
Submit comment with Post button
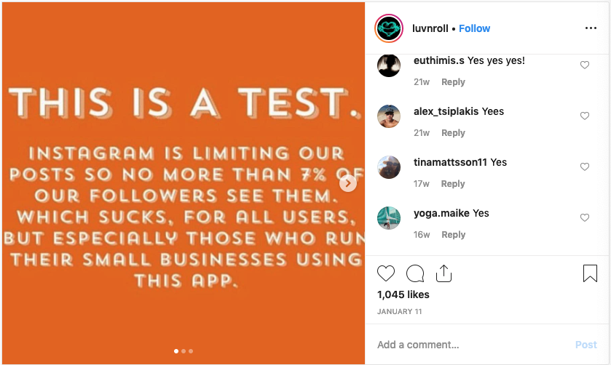[586, 345]
